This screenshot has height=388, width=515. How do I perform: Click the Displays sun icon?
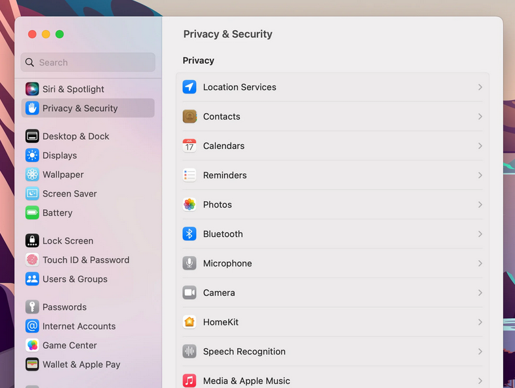(x=32, y=155)
